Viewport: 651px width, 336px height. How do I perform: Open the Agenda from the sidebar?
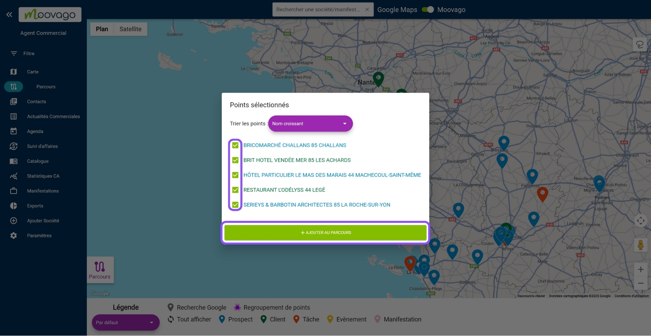pyautogui.click(x=35, y=131)
